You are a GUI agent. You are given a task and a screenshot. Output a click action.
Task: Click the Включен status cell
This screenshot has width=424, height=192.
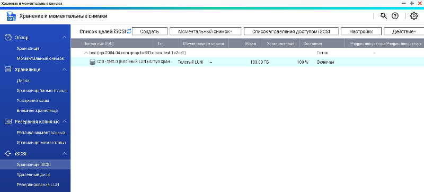325,62
